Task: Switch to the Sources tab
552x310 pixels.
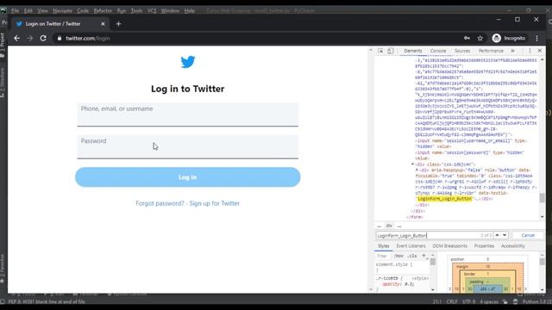Action: [x=462, y=51]
